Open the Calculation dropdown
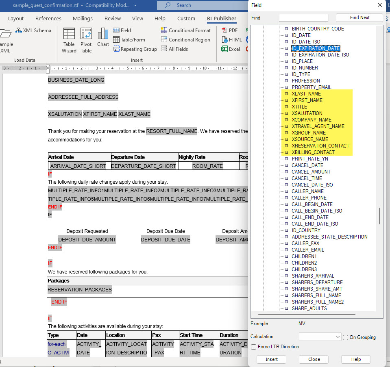This screenshot has height=367, width=390. point(320,337)
